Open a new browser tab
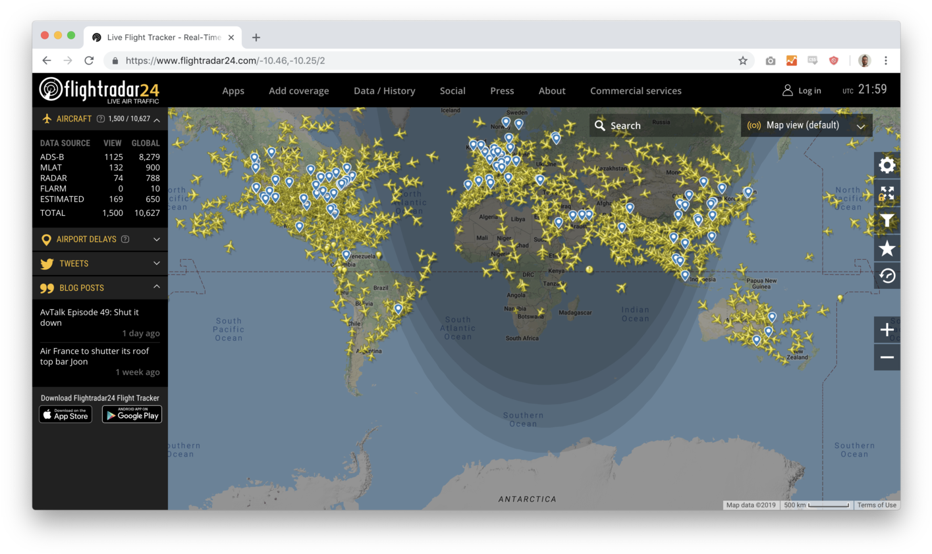Screen dimensions: 932x554 pyautogui.click(x=256, y=38)
